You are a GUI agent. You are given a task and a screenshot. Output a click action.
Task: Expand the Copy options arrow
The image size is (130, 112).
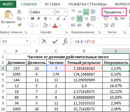[x=24, y=19]
